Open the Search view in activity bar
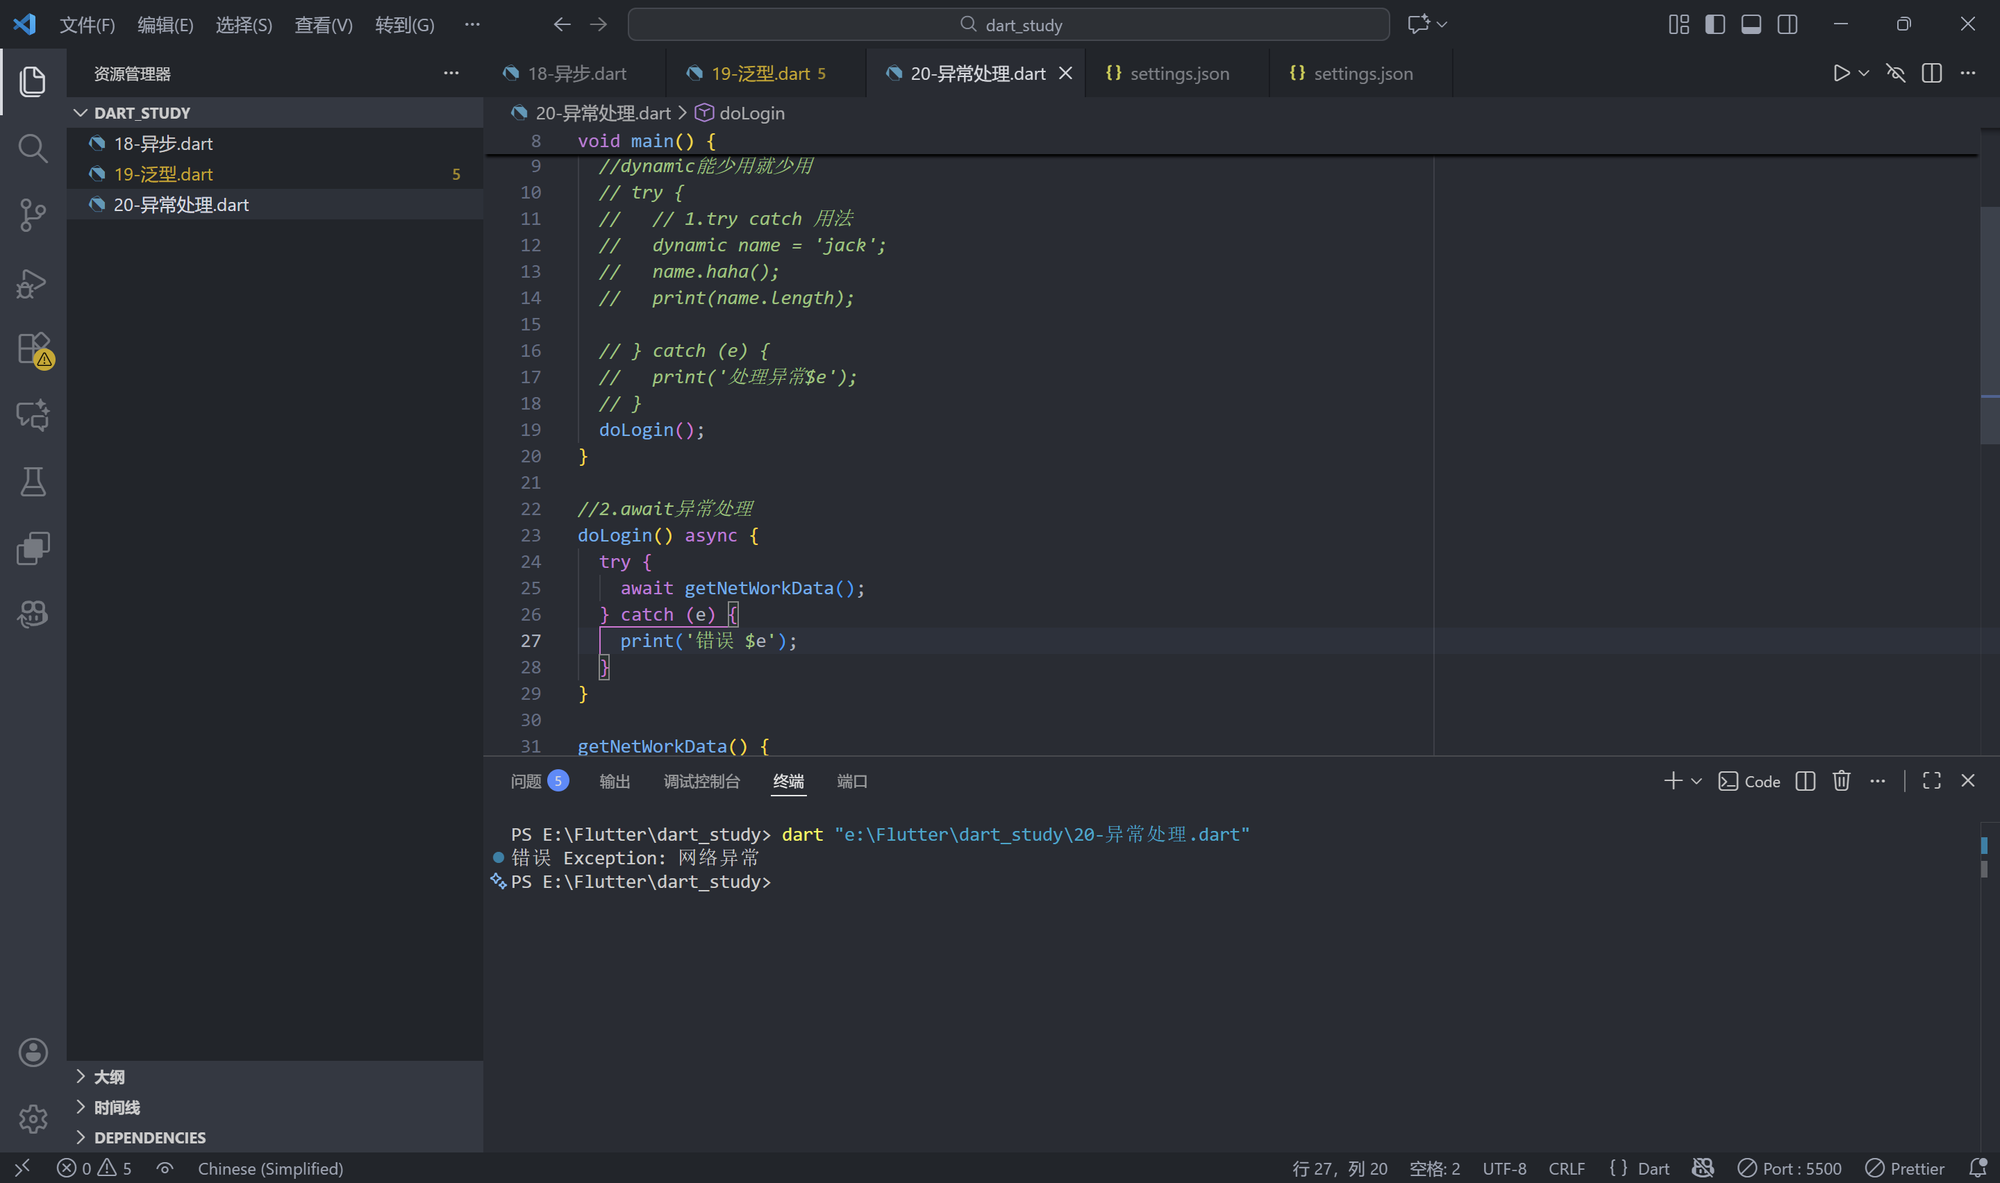This screenshot has width=2000, height=1183. point(33,149)
